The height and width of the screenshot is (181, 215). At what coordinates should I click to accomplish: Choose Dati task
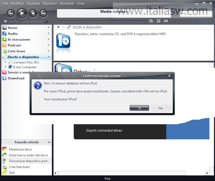(12, 173)
